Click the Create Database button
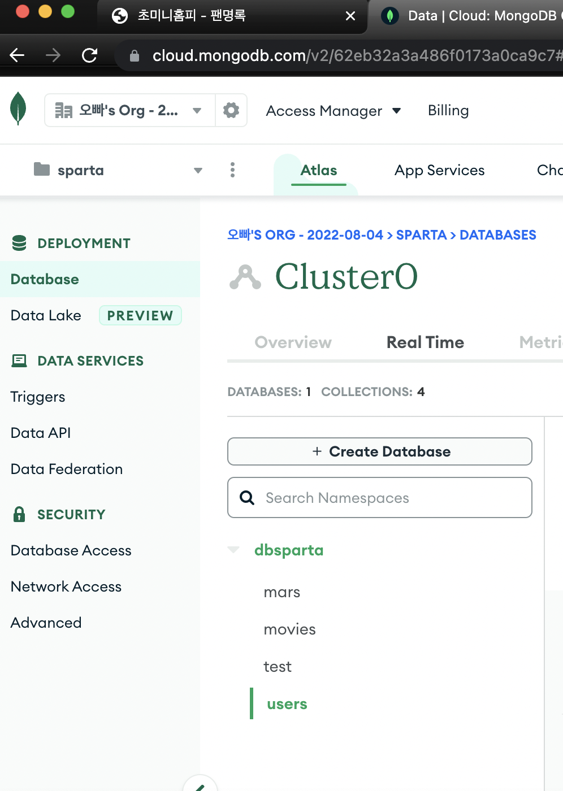Image resolution: width=563 pixels, height=791 pixels. (380, 451)
